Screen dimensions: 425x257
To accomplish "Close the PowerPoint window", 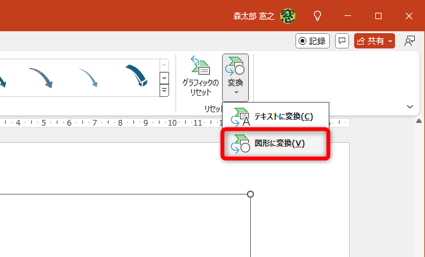I will click(409, 16).
